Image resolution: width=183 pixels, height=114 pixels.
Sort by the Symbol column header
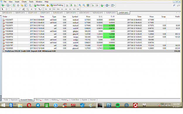pos(75,17)
